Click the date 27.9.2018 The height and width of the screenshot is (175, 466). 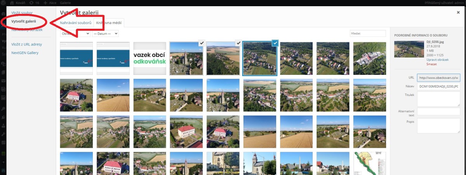click(433, 47)
